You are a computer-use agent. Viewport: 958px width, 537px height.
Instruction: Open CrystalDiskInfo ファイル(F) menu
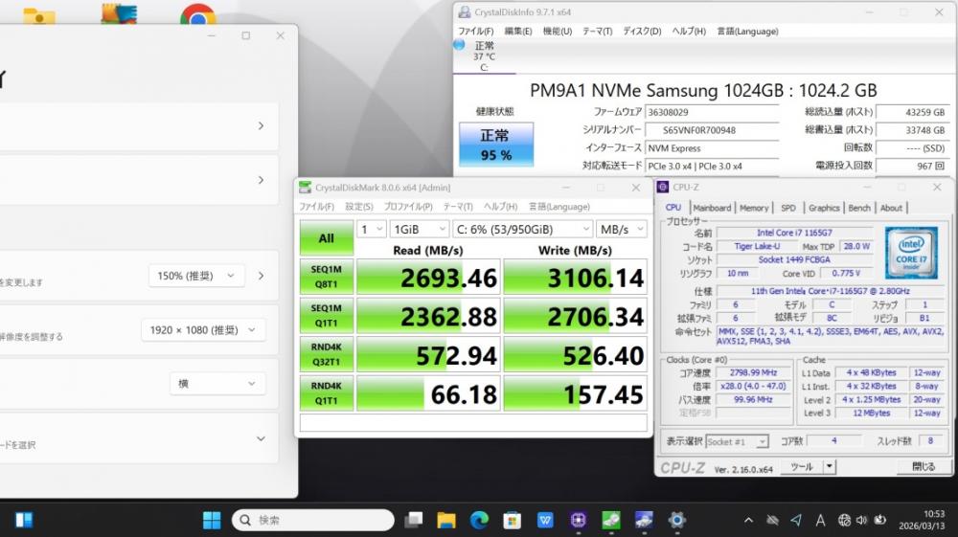tap(475, 32)
